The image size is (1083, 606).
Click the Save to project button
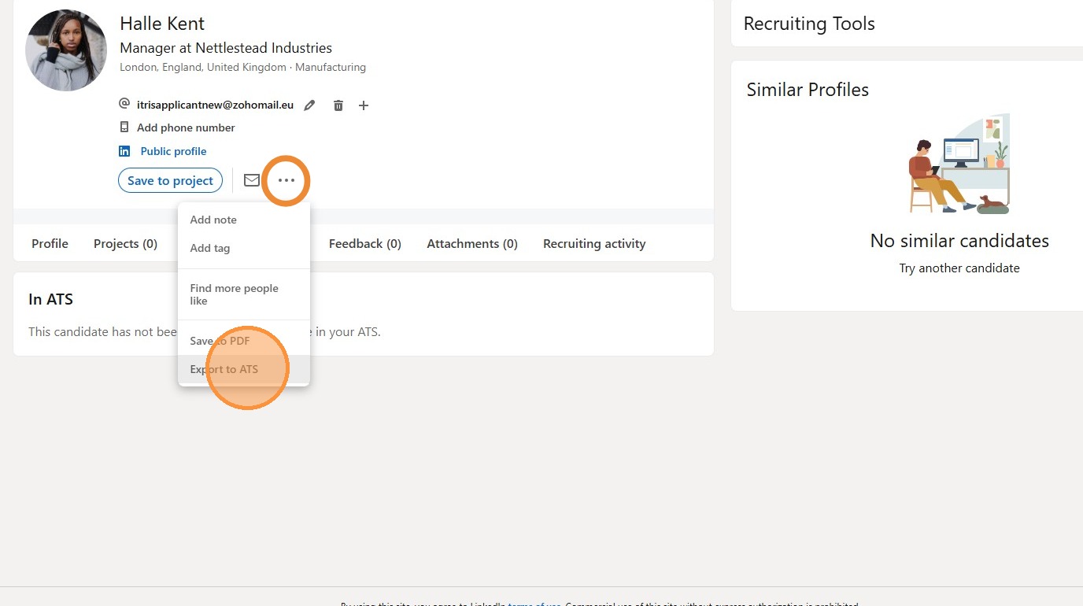[170, 180]
